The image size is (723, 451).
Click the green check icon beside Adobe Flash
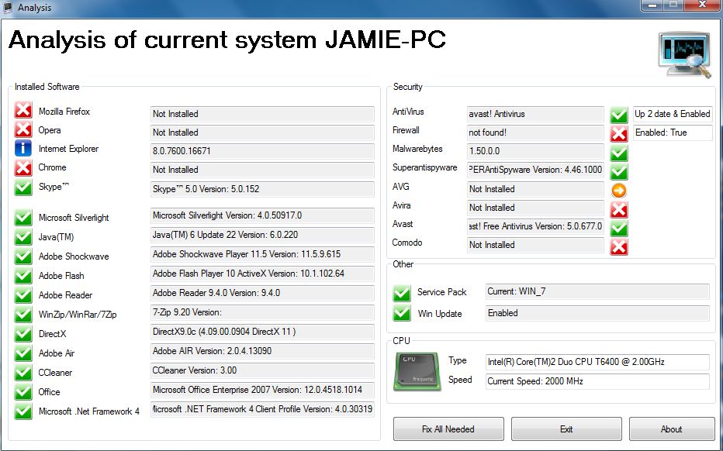(23, 276)
